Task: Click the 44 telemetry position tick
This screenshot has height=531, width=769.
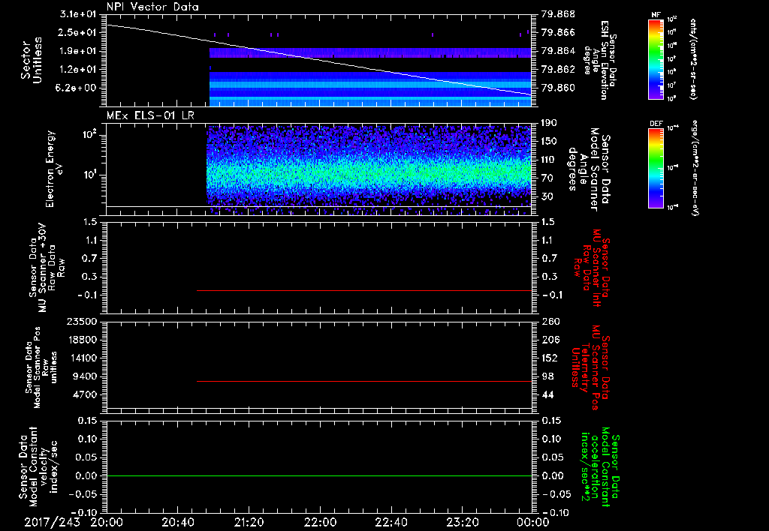Action: (x=547, y=394)
